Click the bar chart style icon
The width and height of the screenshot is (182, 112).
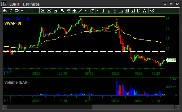5,11
